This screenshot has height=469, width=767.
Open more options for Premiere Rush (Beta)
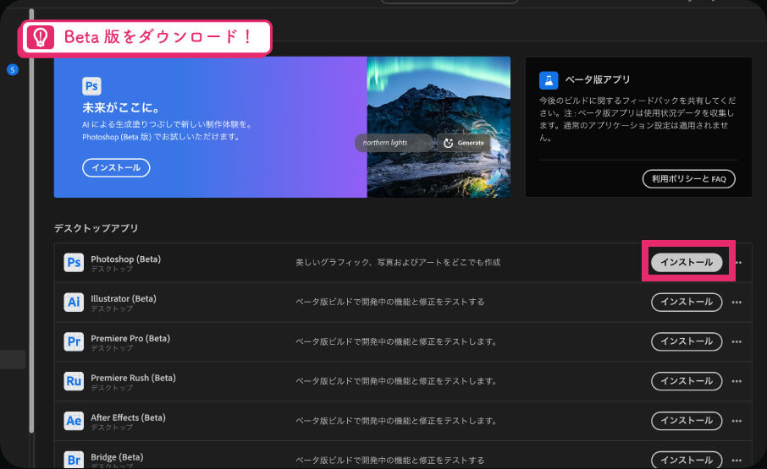(737, 381)
